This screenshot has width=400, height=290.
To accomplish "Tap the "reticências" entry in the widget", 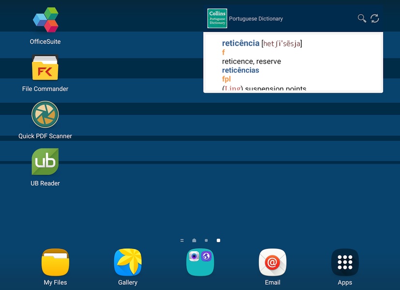I will pos(240,71).
